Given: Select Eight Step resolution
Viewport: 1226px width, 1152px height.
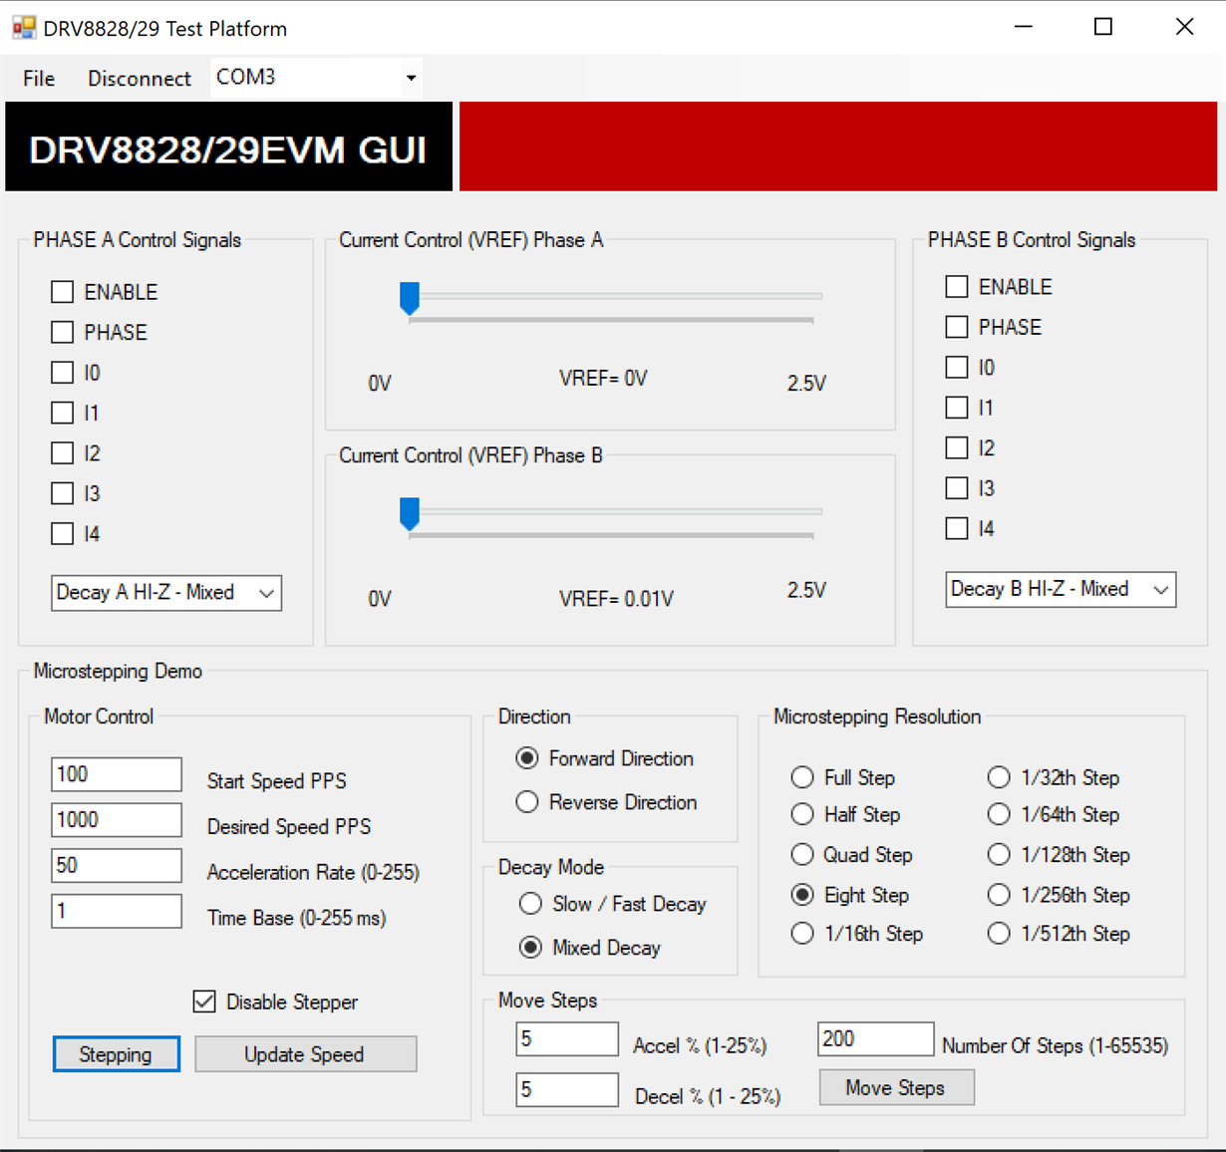Looking at the screenshot, I should coord(802,895).
